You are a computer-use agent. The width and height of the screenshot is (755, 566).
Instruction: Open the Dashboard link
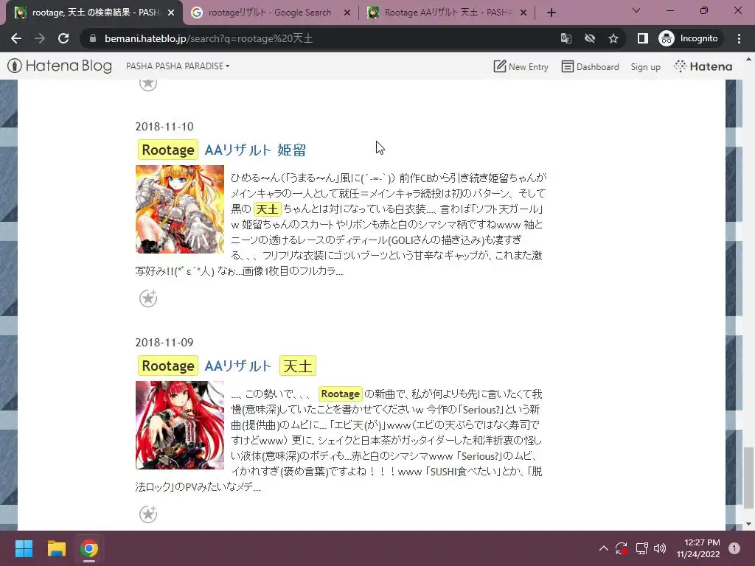(591, 66)
